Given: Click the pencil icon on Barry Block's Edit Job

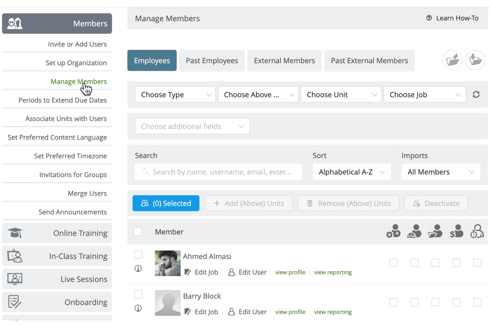Looking at the screenshot, I should [187, 312].
